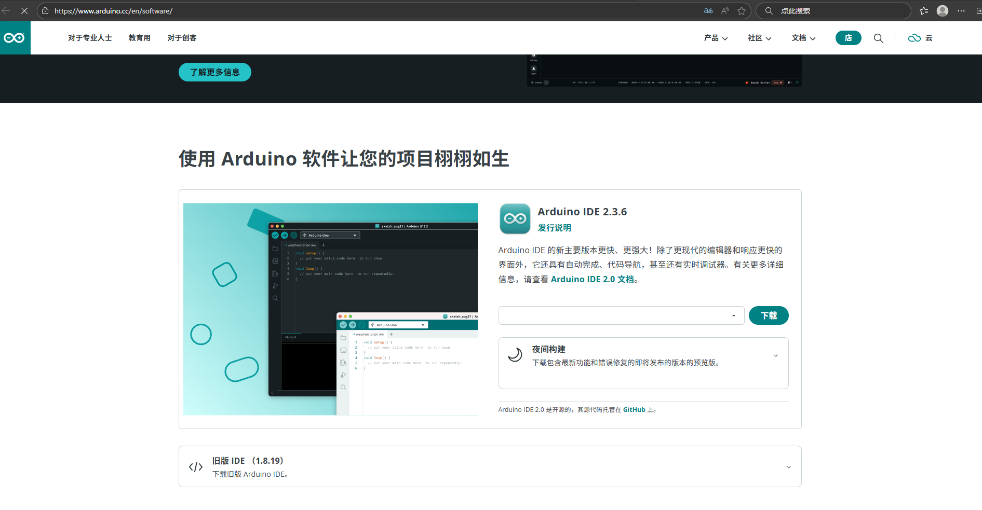Go back with the browser back arrow
982x510 pixels.
(x=6, y=10)
